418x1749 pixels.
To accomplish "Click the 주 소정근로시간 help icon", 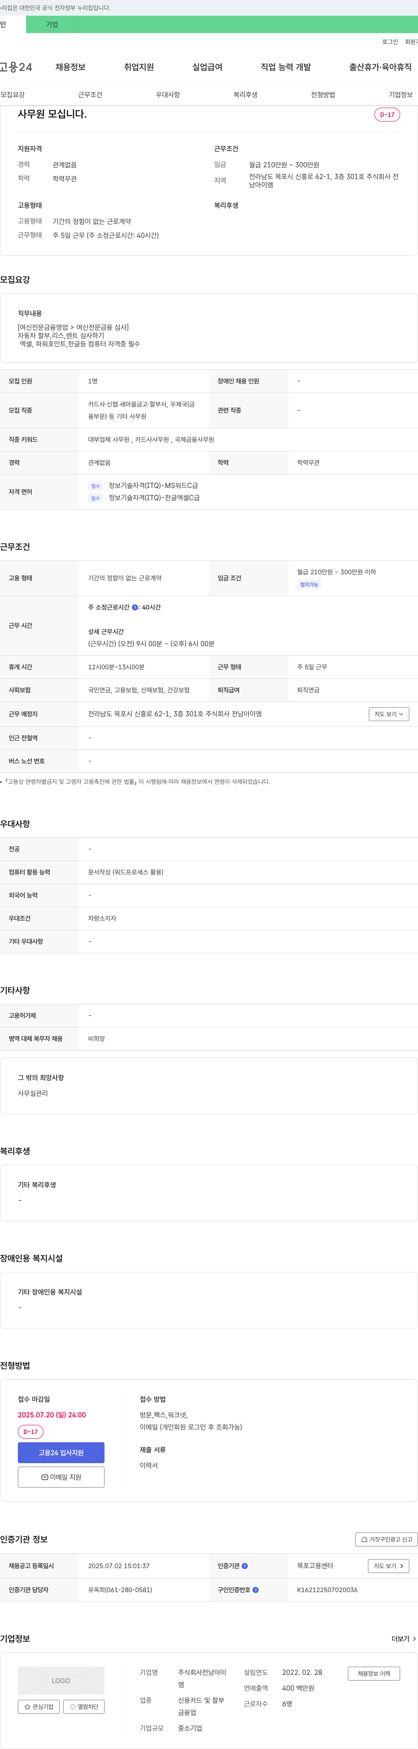I will pos(135,608).
